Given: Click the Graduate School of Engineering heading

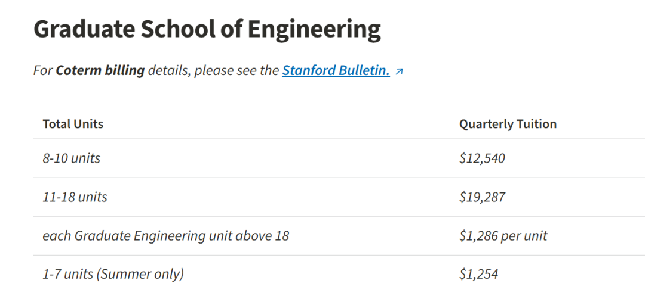Looking at the screenshot, I should (x=207, y=30).
